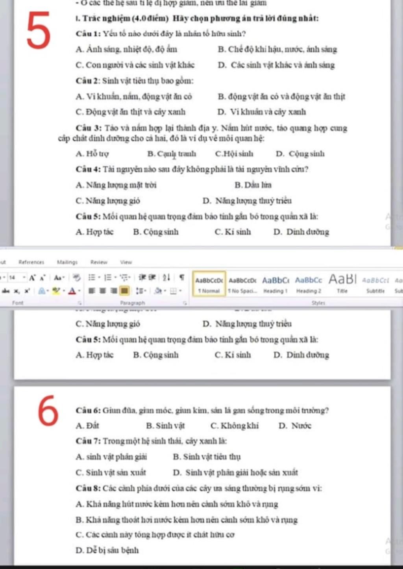Apply a multilevel list
Screen dimensions: 403x569
point(124,277)
